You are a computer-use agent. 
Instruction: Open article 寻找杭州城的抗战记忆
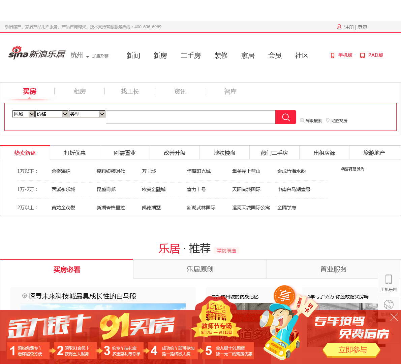coord(235,297)
